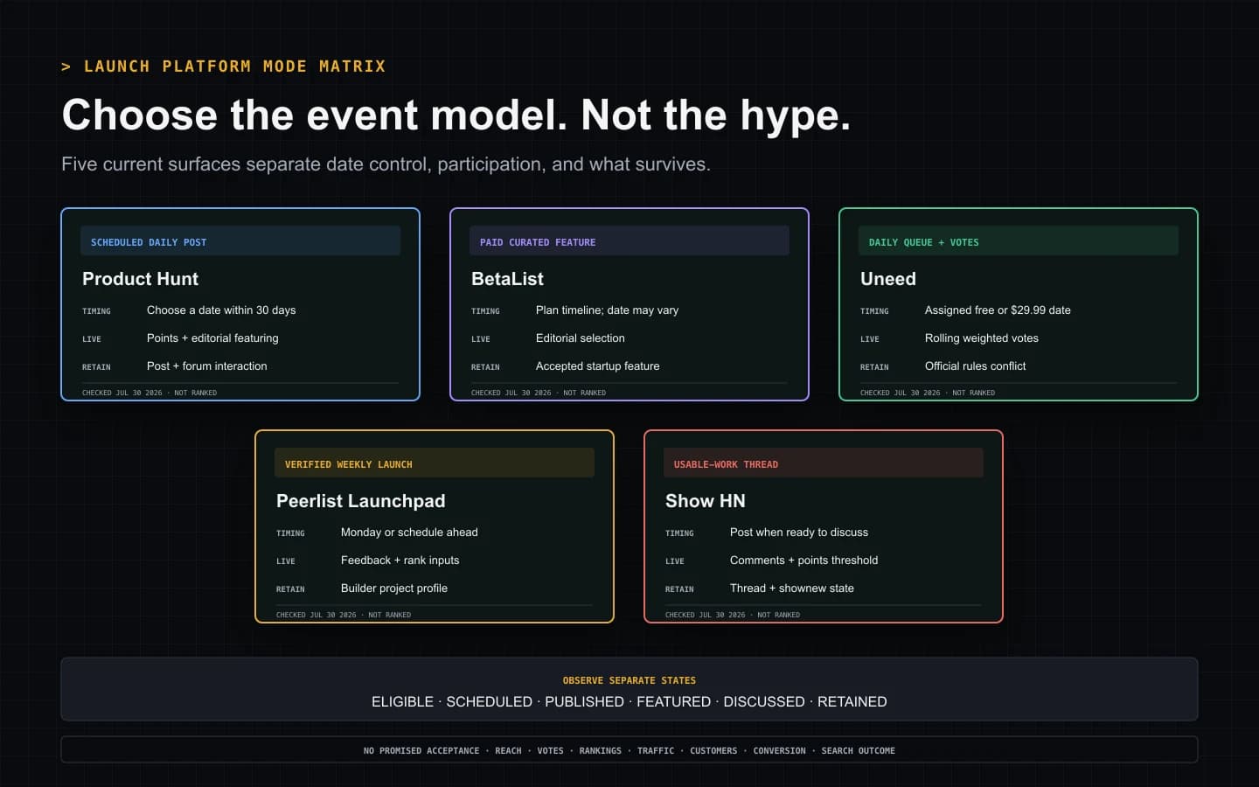Screen dimensions: 1259x787
Task: Open the Uneed card title
Action: [x=888, y=279]
